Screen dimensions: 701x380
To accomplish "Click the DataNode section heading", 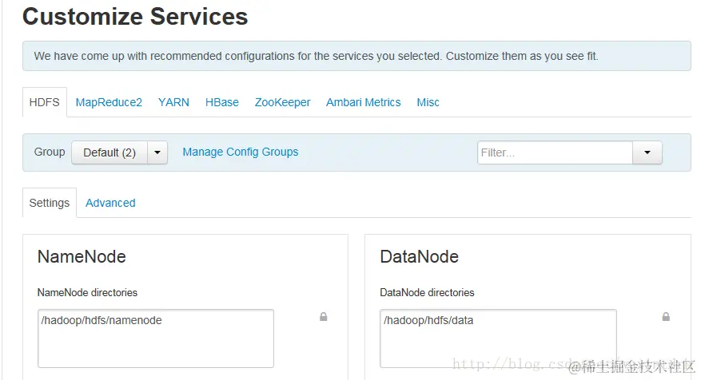I will 420,257.
